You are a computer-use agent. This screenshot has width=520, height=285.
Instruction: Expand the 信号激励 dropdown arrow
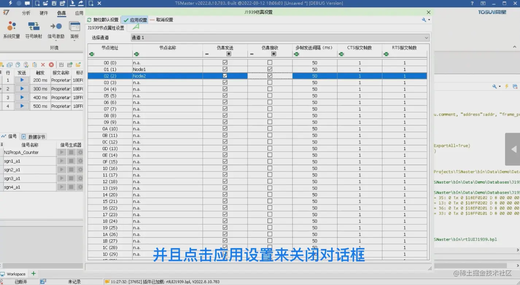pyautogui.click(x=56, y=40)
